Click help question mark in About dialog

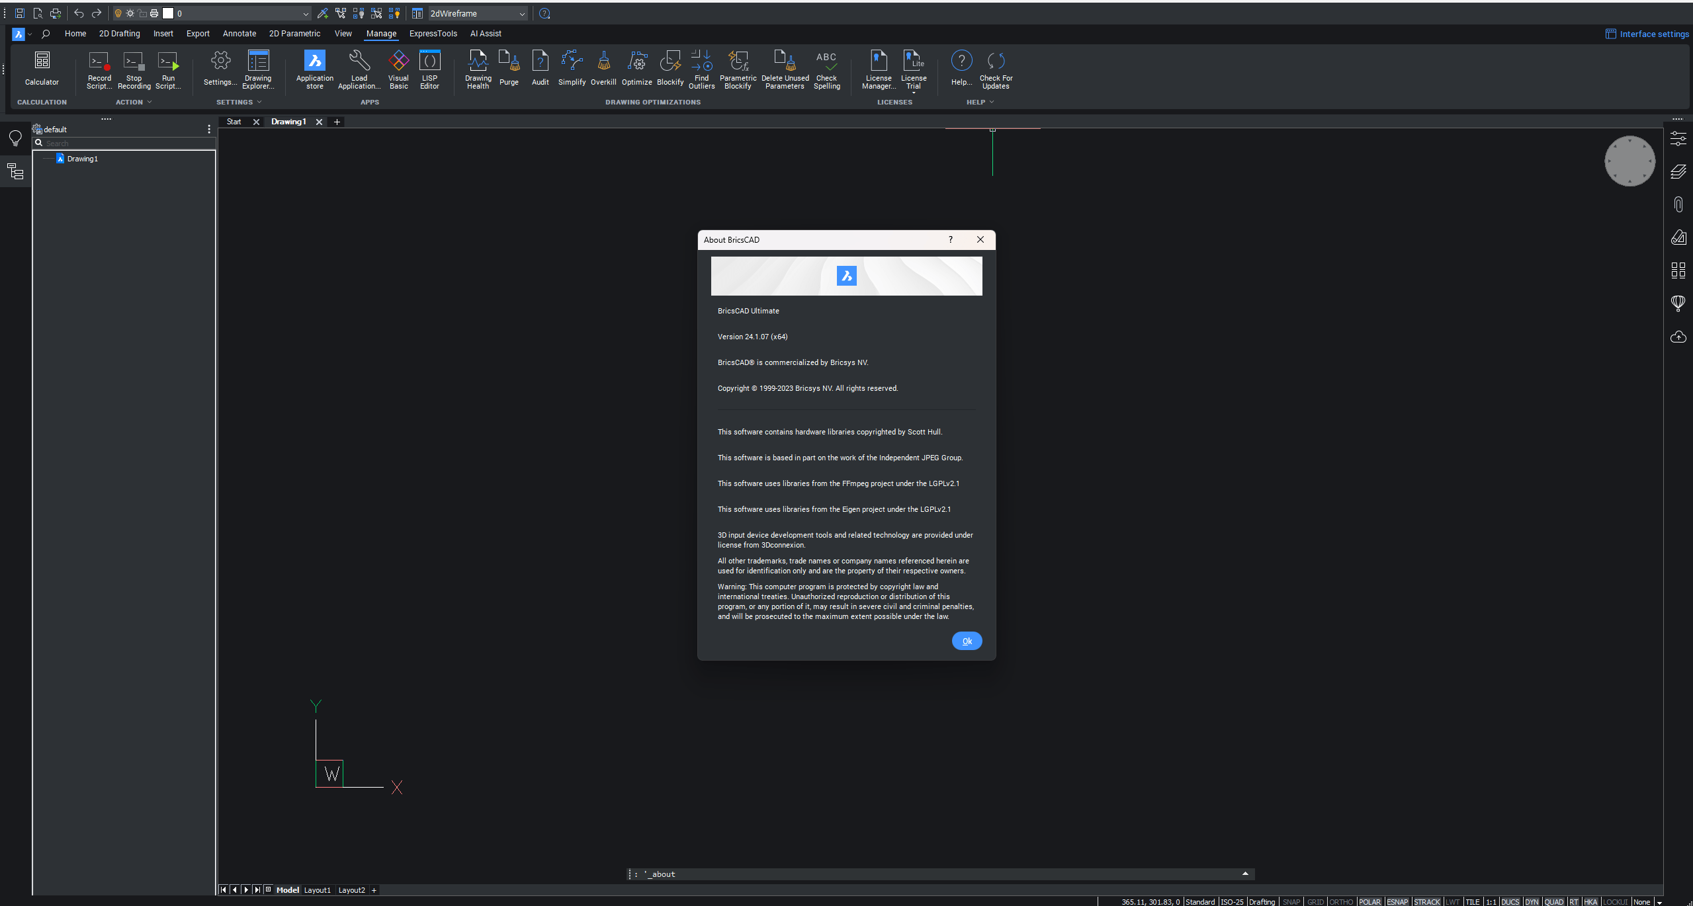pos(950,239)
